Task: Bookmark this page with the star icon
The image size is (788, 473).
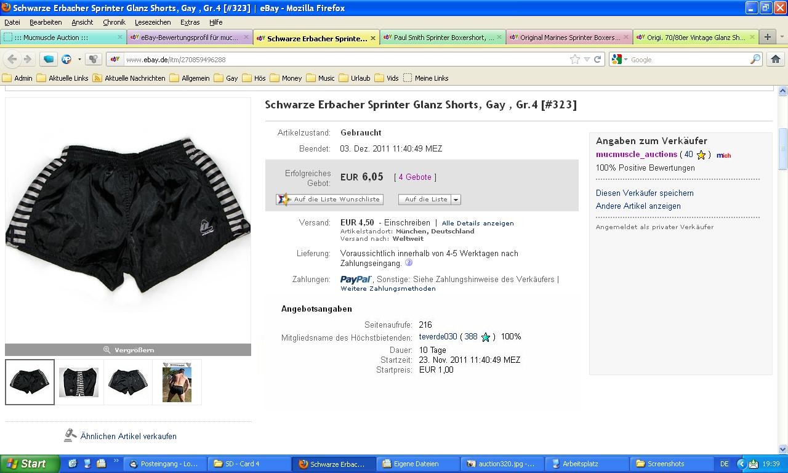Action: [575, 60]
